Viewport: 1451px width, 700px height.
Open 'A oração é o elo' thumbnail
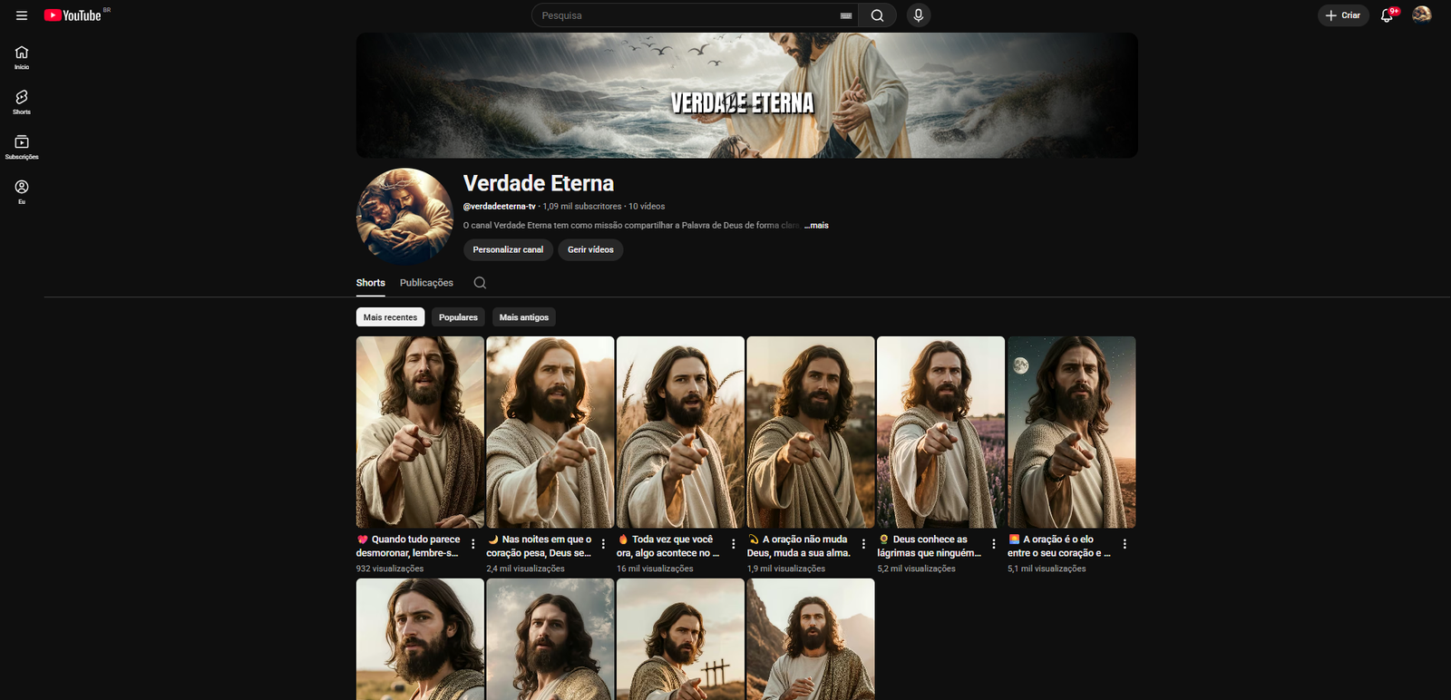(x=1071, y=432)
